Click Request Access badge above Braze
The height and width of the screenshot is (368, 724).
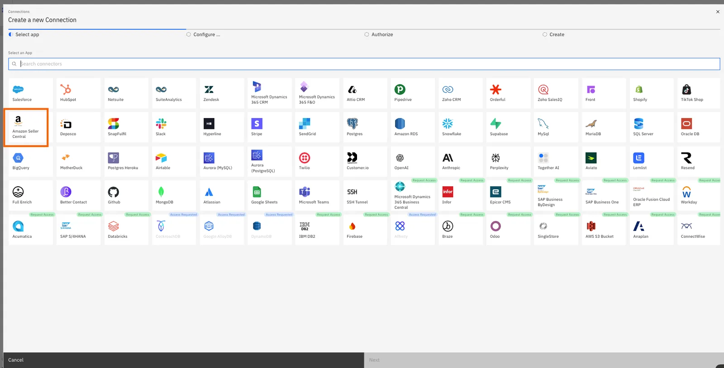(x=472, y=215)
